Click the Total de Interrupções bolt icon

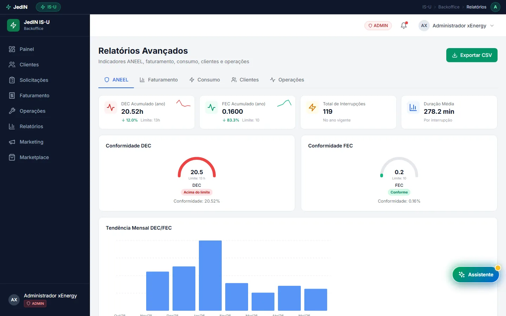(x=312, y=107)
